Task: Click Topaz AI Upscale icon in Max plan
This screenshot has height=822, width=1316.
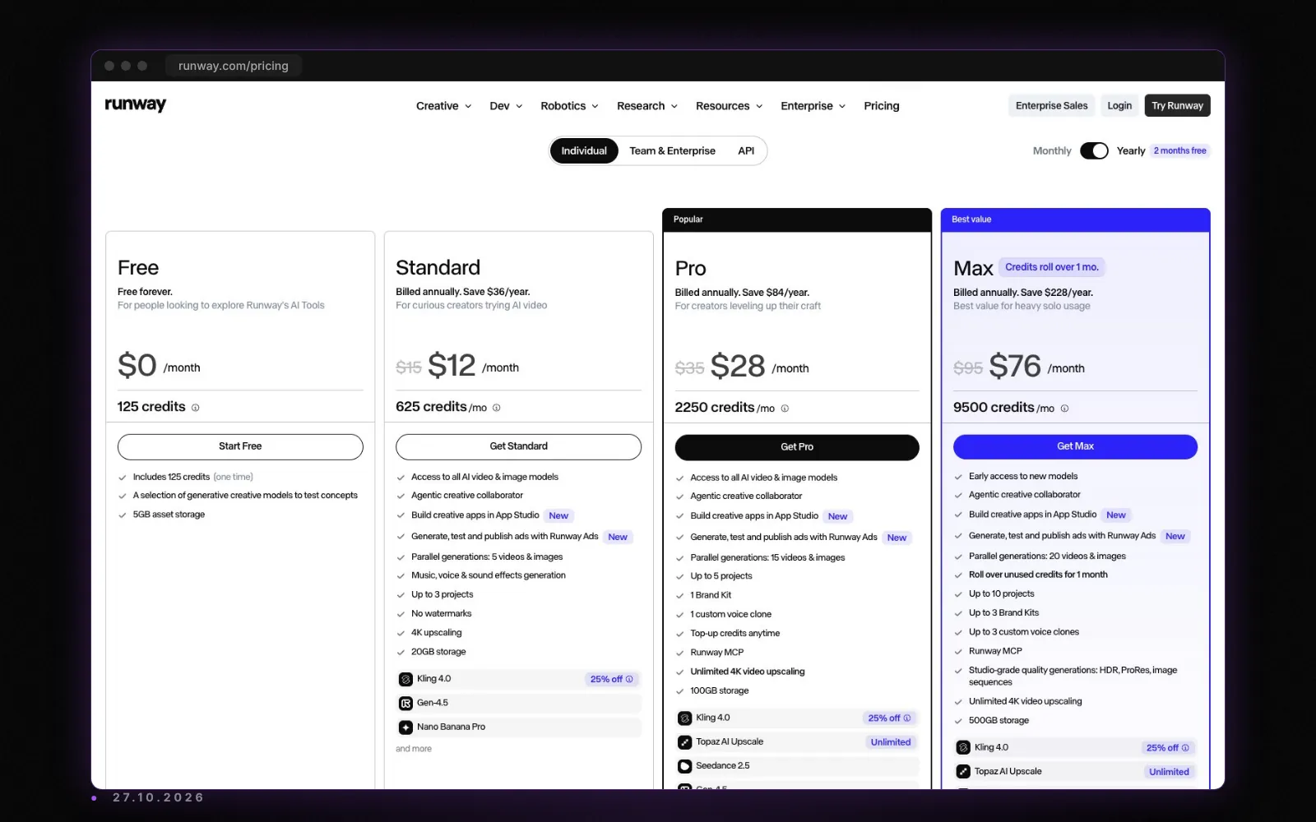Action: click(x=963, y=771)
